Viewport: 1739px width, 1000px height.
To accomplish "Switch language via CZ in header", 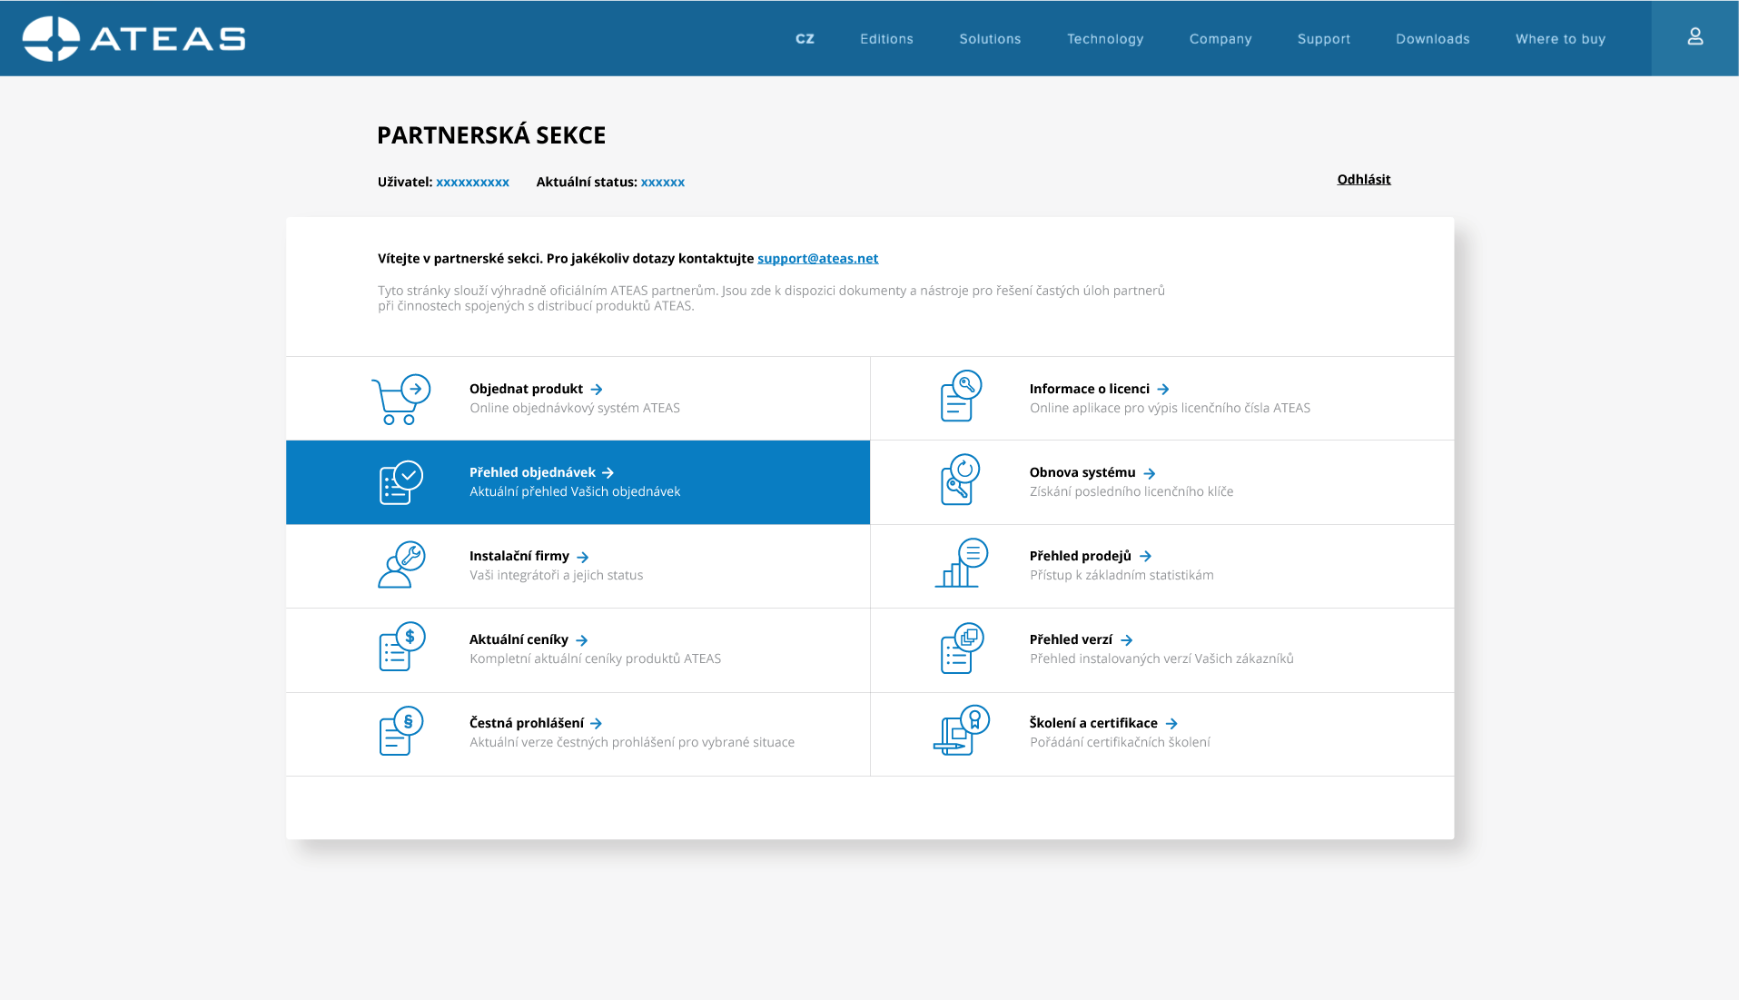I will point(805,39).
